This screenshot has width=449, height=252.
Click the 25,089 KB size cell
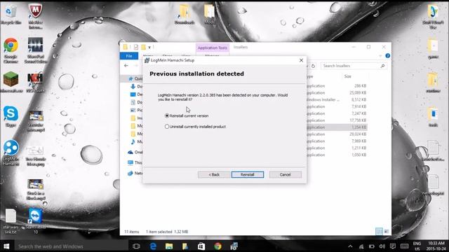click(358, 93)
